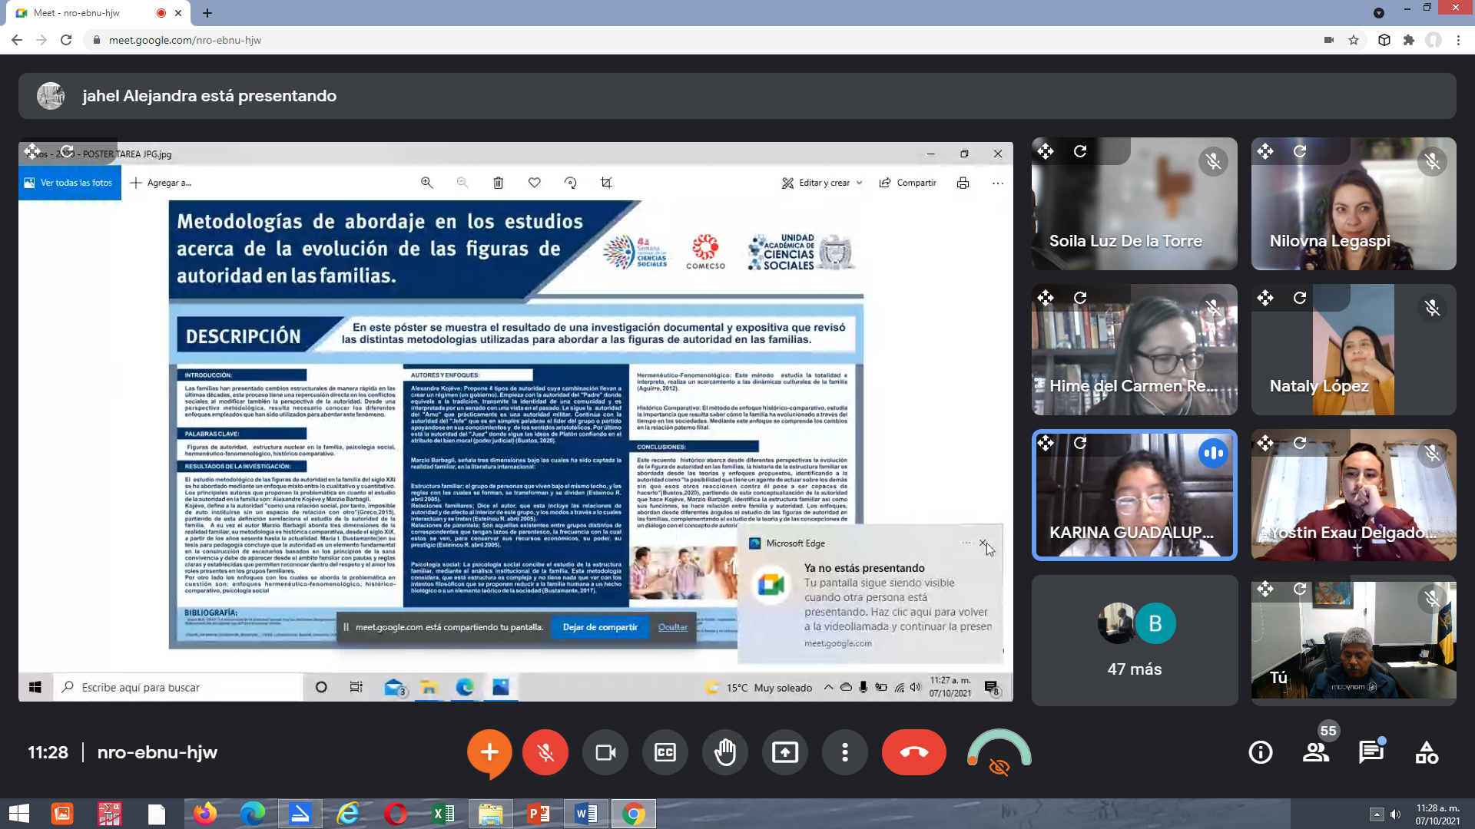Raise hand in the meeting
Image resolution: width=1475 pixels, height=829 pixels.
[x=725, y=752]
